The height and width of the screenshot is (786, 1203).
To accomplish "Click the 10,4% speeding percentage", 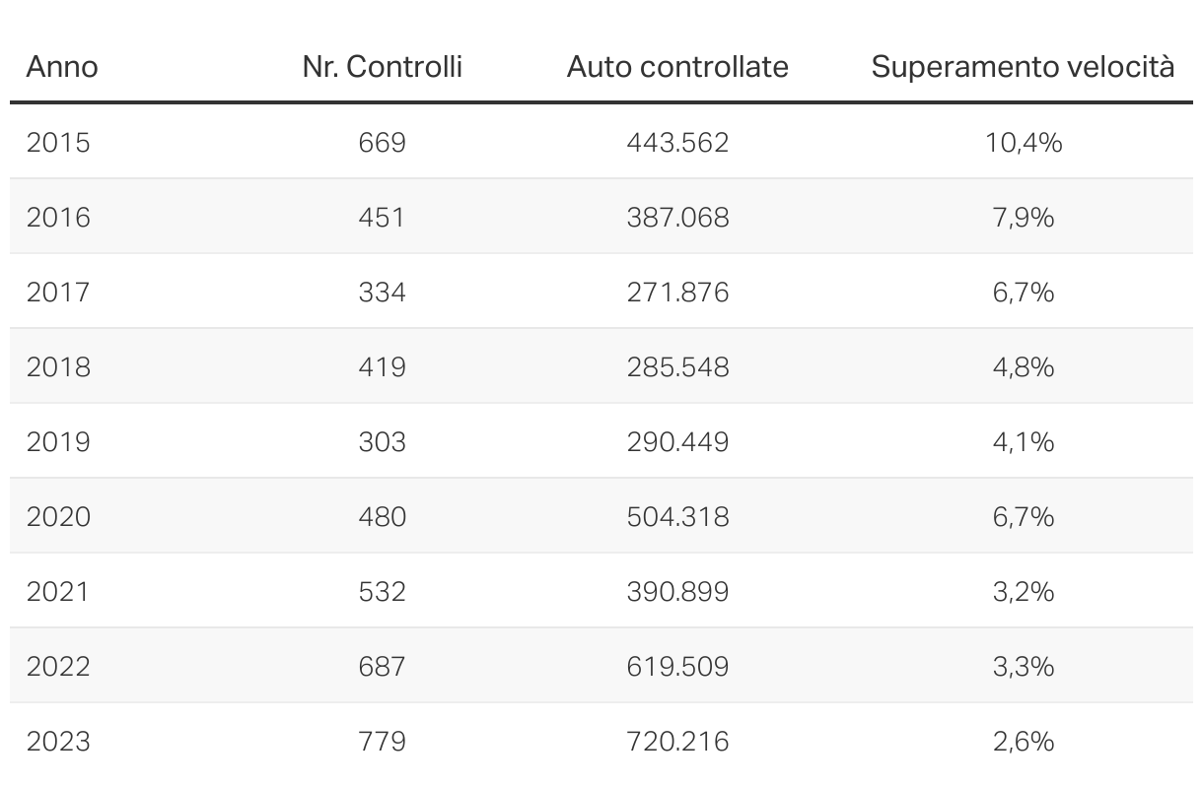I will click(1024, 143).
